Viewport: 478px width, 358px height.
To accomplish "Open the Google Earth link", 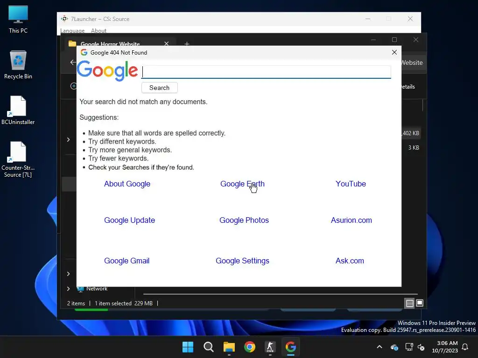I will [242, 184].
